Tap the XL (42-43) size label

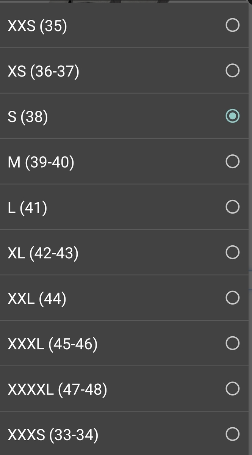pos(43,253)
